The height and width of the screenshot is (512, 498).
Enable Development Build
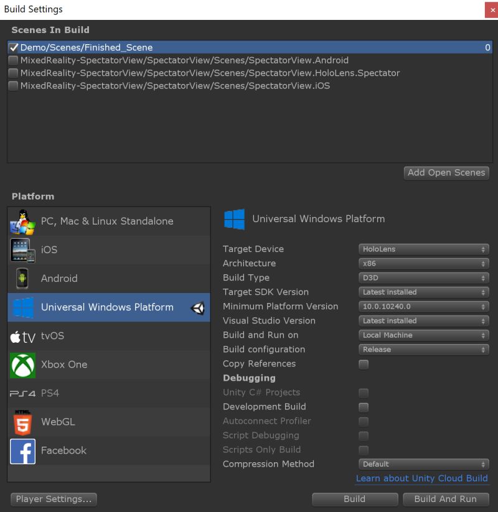tap(364, 407)
